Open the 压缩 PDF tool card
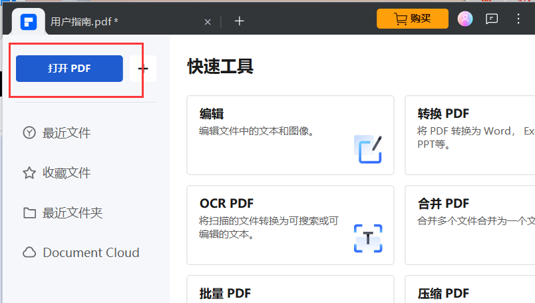The width and height of the screenshot is (535, 303). 470,289
